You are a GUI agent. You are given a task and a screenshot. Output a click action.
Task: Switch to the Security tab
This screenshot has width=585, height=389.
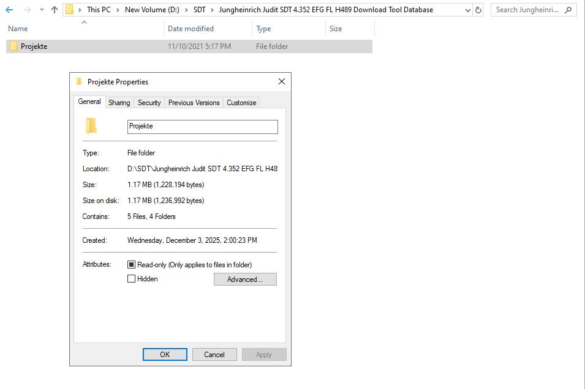(149, 102)
